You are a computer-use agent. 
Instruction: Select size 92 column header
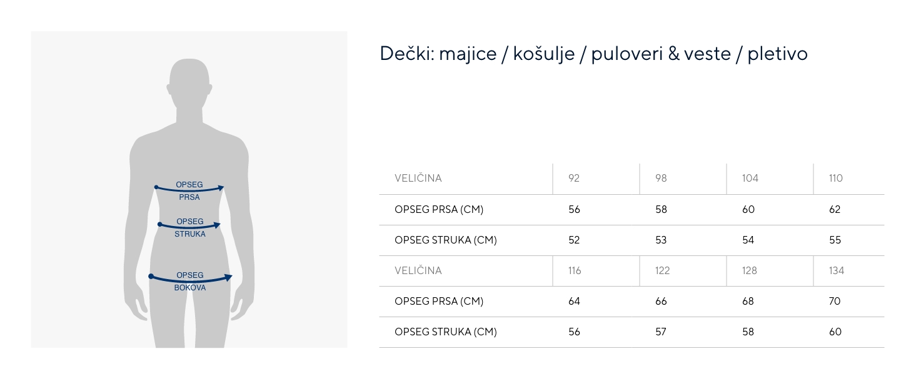574,179
